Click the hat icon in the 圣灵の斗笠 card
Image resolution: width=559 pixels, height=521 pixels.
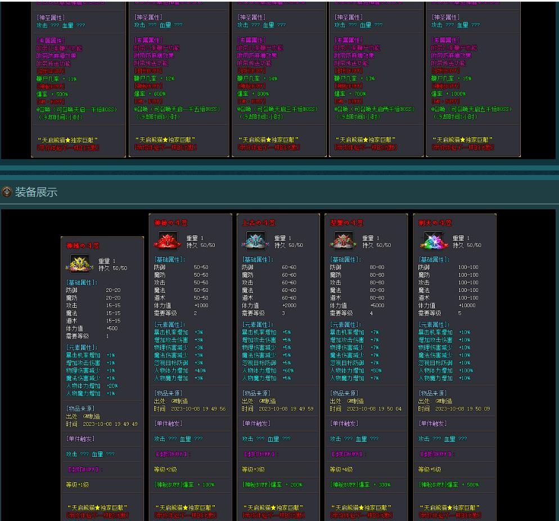[x=343, y=241]
